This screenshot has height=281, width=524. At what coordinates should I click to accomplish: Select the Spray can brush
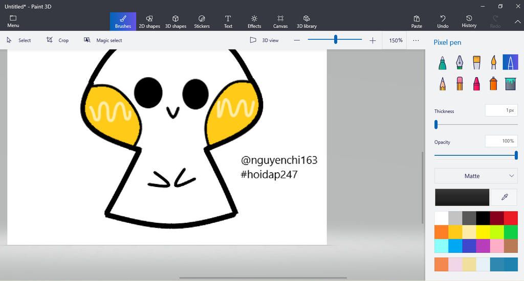click(494, 83)
